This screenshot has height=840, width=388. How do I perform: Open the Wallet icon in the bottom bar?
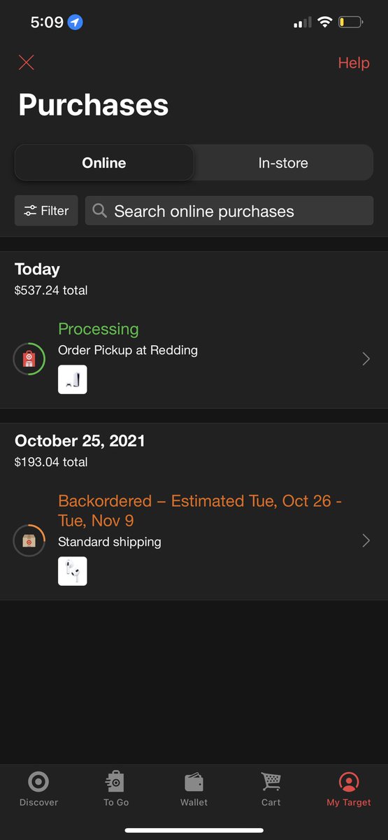pyautogui.click(x=194, y=782)
